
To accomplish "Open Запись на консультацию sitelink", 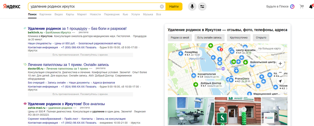I will (x=111, y=119).
